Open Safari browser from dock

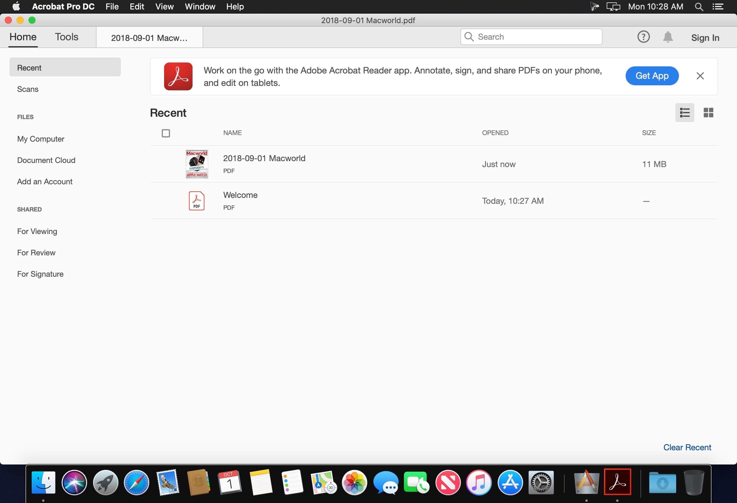(x=137, y=482)
